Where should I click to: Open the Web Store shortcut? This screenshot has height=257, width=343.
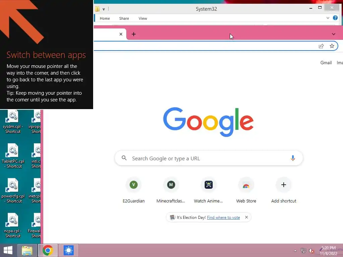[246, 190]
